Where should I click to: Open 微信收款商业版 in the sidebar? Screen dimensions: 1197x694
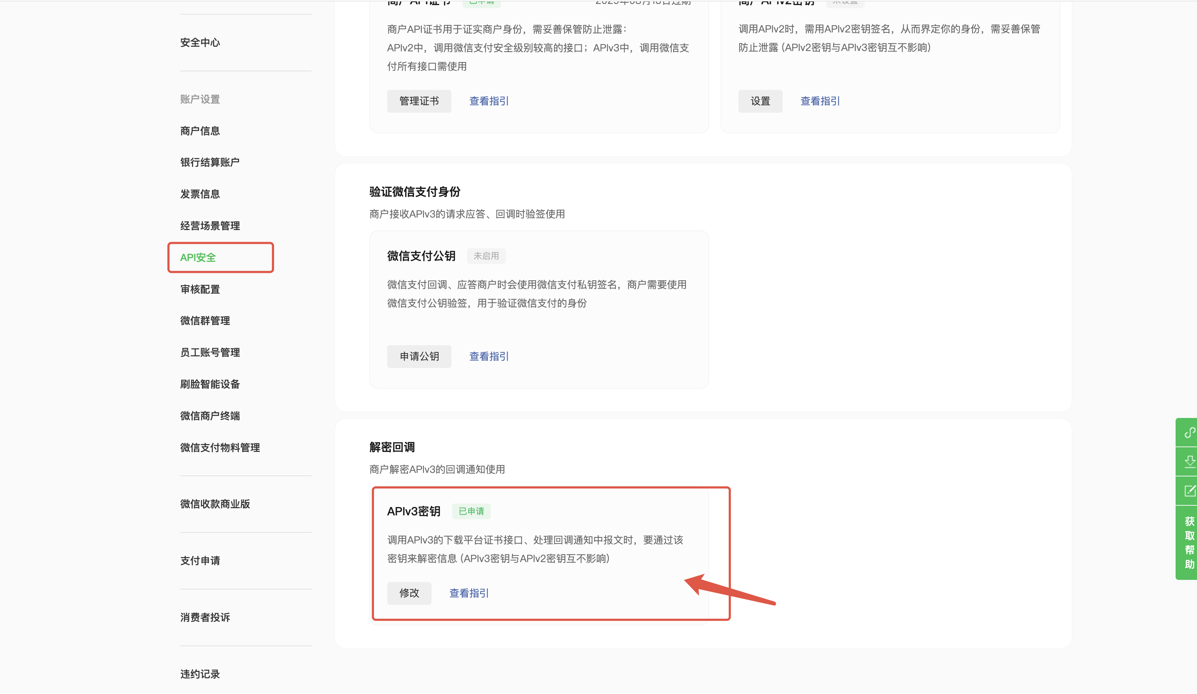pyautogui.click(x=215, y=504)
